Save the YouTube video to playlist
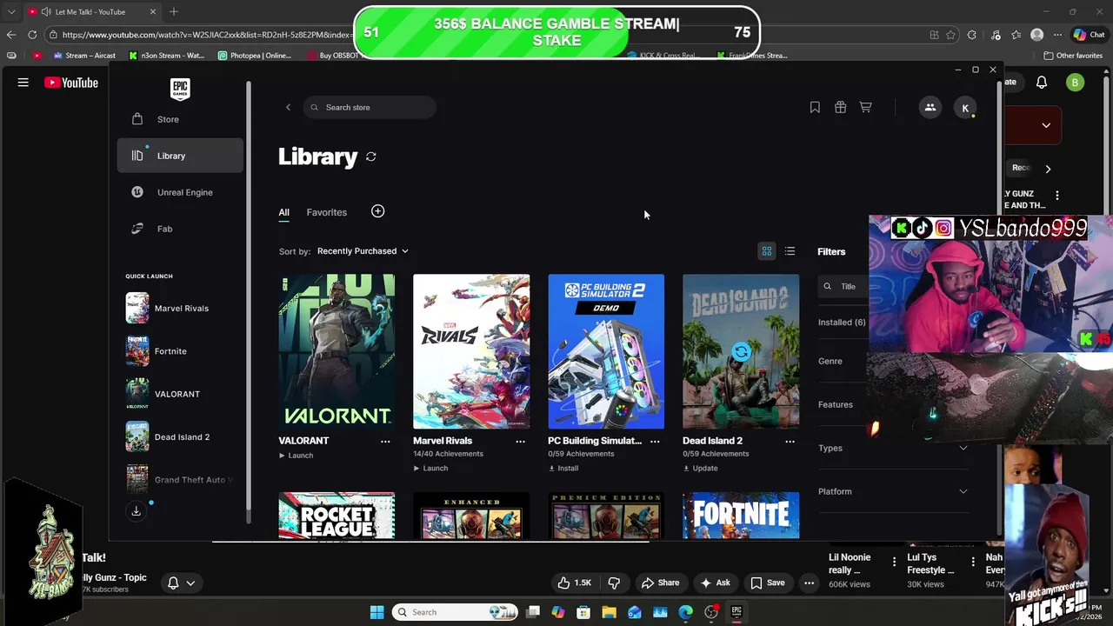 [x=768, y=583]
